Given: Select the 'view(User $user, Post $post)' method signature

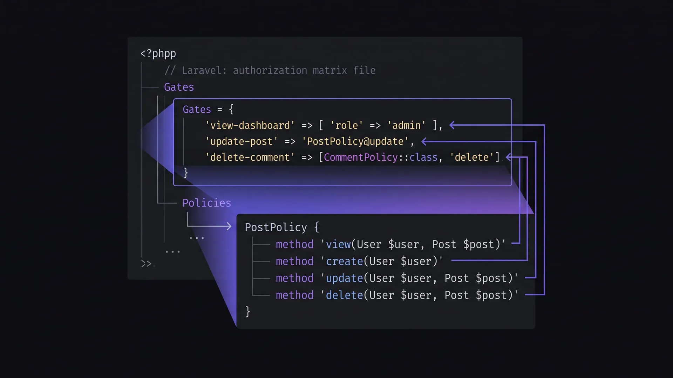Looking at the screenshot, I should click(413, 244).
